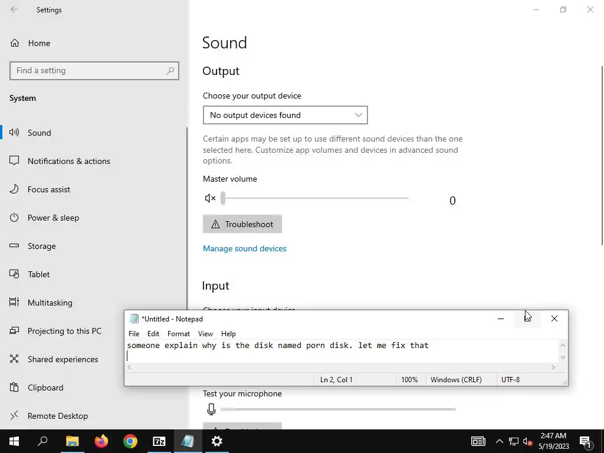
Task: Open Windows Start menu
Action: [14, 441]
